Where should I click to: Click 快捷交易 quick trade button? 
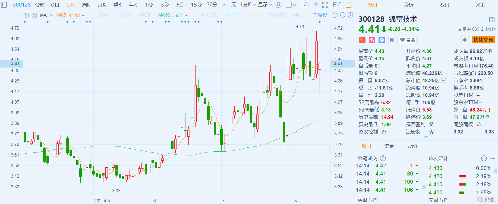[483, 40]
